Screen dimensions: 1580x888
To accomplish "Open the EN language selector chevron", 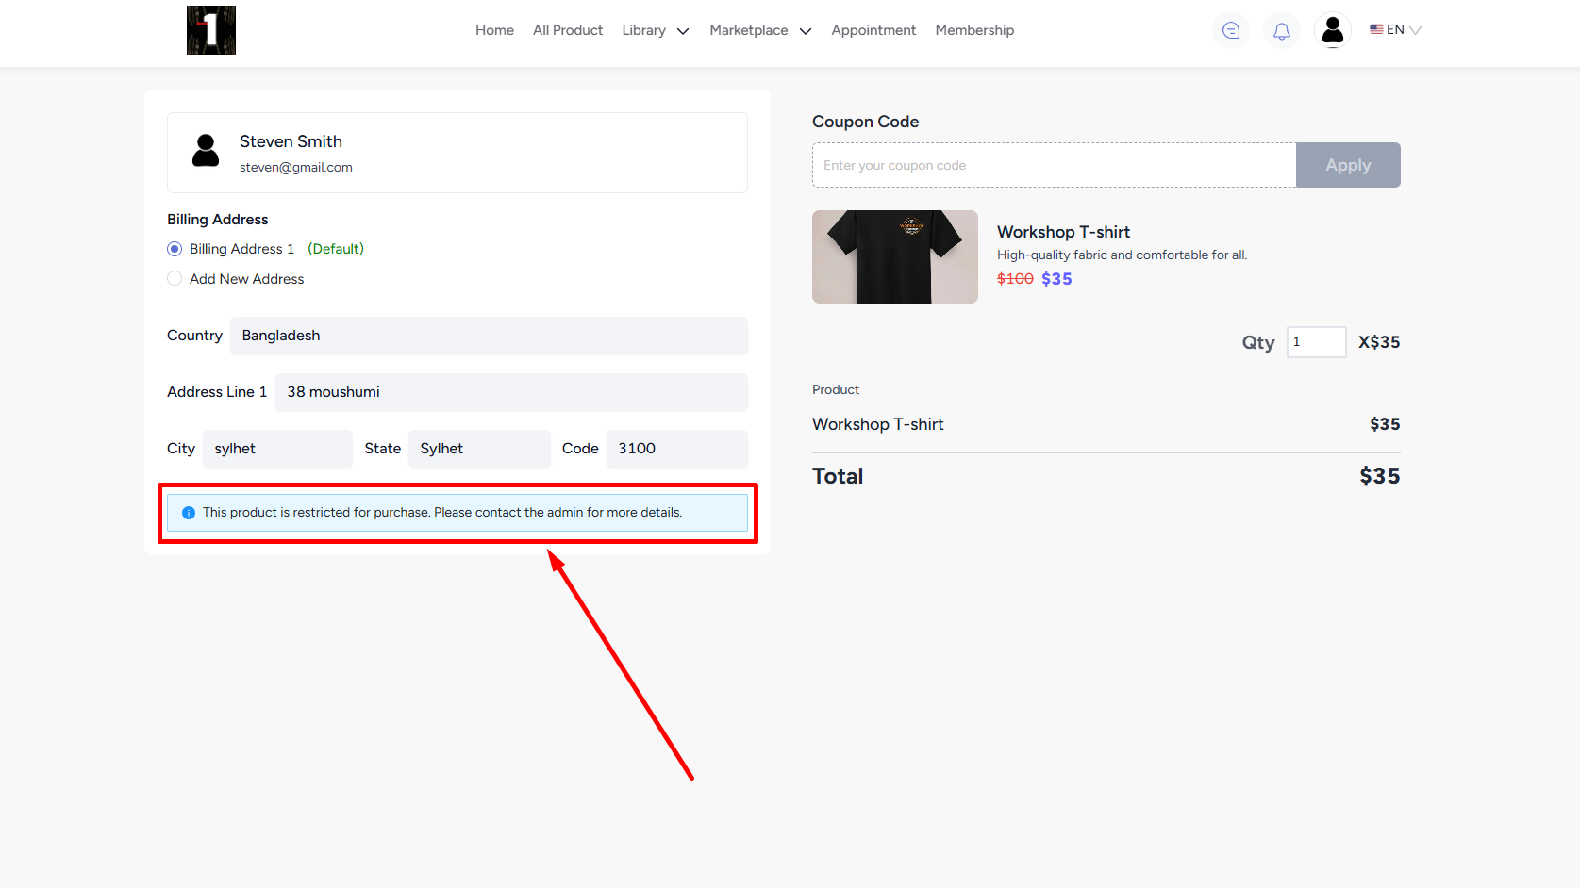I will tap(1415, 30).
